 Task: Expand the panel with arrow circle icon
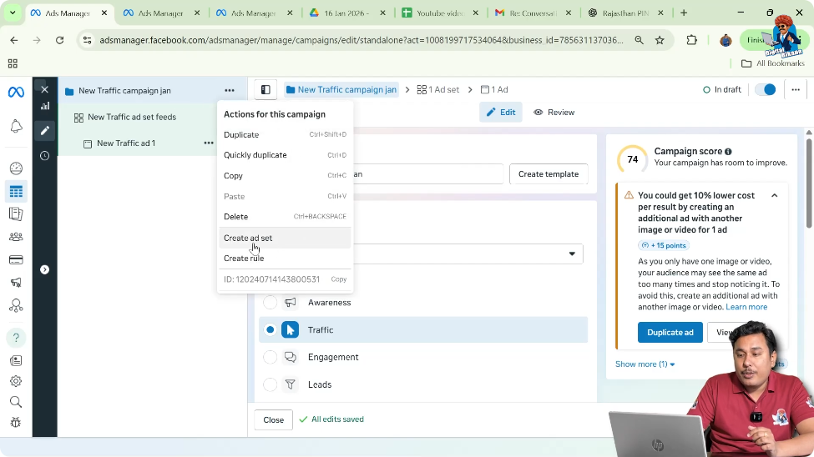44,269
